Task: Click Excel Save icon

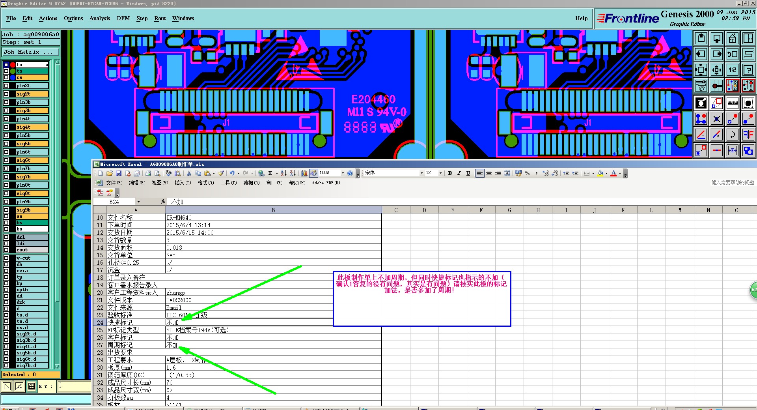Action: (x=119, y=173)
